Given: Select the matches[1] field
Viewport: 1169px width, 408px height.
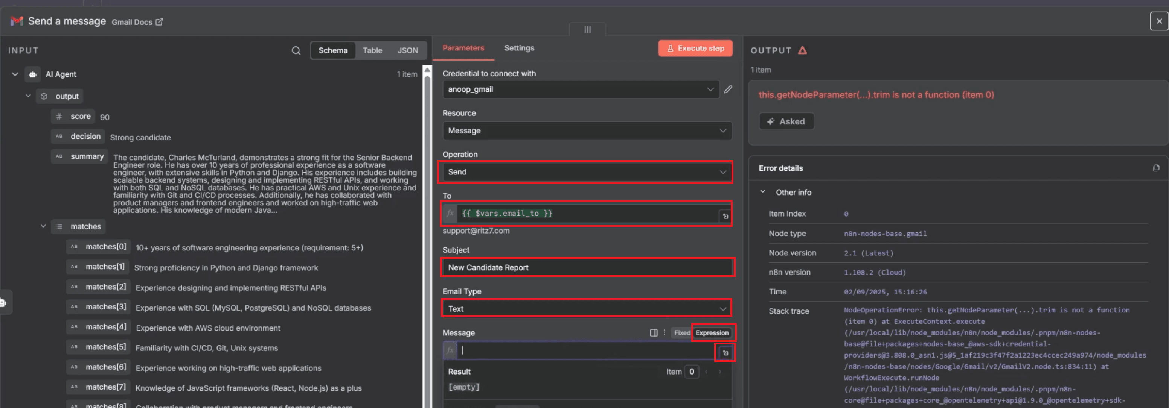Looking at the screenshot, I should 98,267.
